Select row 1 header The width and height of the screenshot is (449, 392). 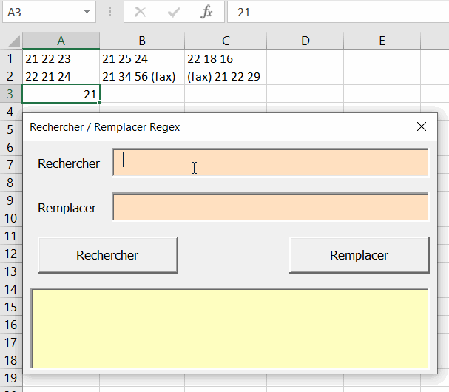10,58
